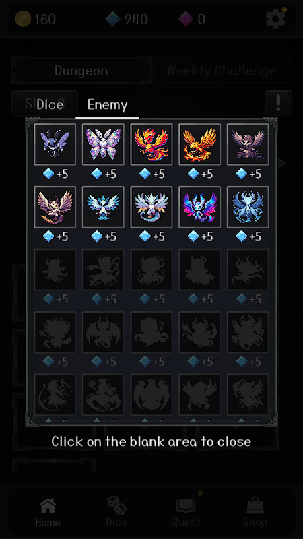The width and height of the screenshot is (303, 539).
Task: Switch to the Dice tab
Action: coord(50,104)
